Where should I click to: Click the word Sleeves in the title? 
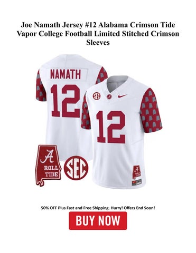[98, 42]
